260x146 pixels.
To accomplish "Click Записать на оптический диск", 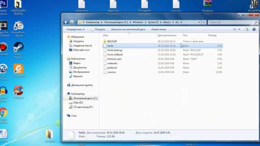I will 128,29.
